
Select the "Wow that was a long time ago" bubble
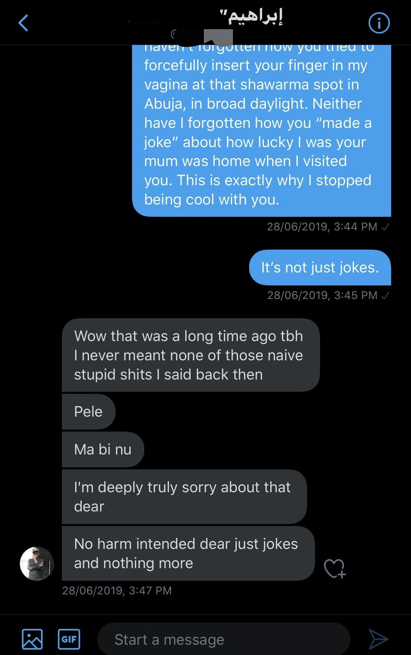tap(190, 355)
